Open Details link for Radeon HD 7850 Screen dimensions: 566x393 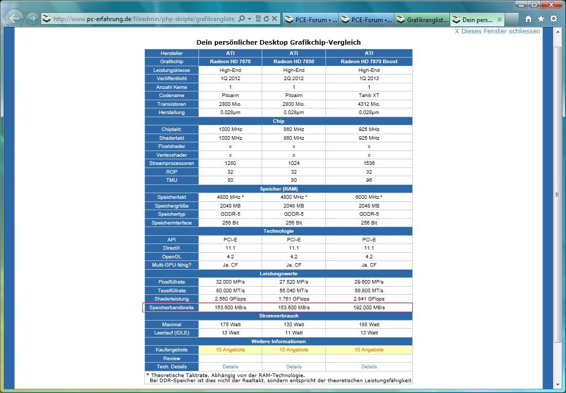point(294,367)
